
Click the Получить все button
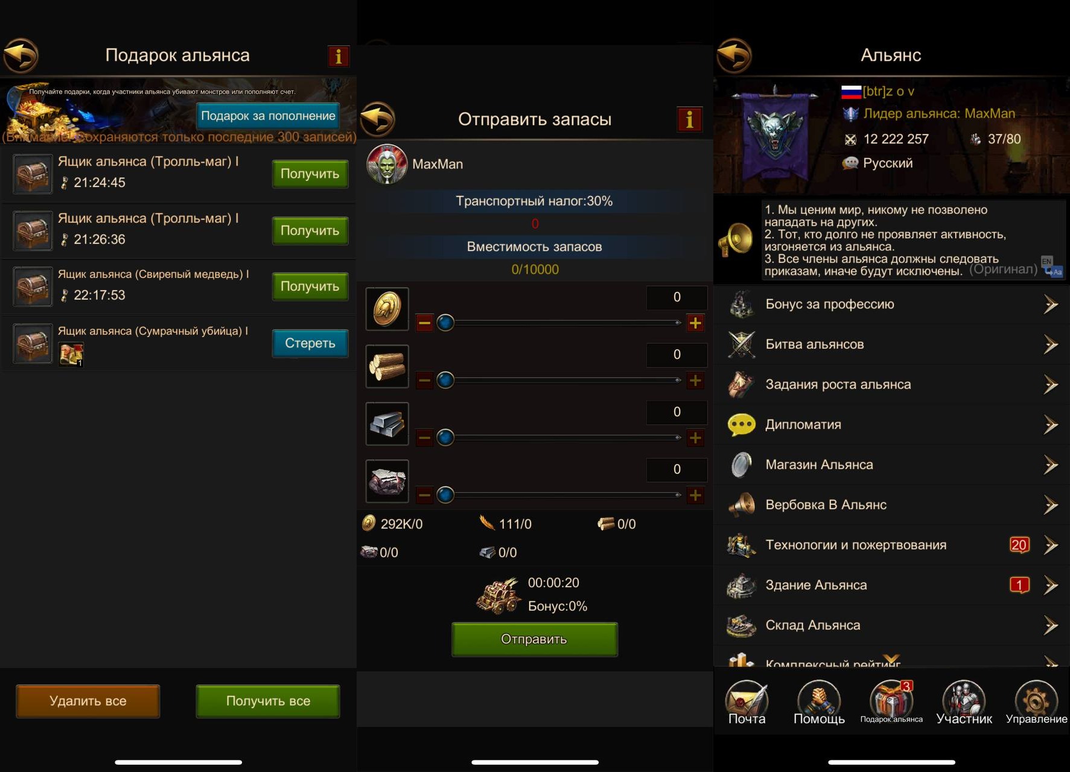coord(268,701)
